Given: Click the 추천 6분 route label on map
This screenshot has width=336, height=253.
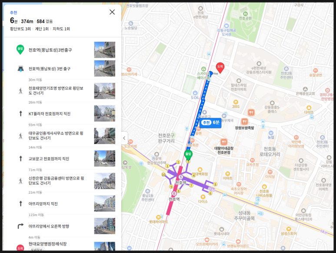Looking at the screenshot, I should tap(211, 122).
